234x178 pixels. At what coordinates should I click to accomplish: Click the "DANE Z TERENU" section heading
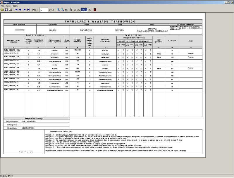click(133, 35)
